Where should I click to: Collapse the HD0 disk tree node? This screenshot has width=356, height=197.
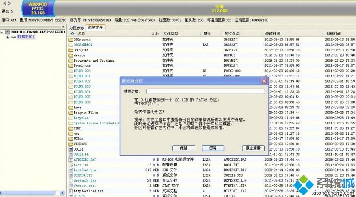2,32
